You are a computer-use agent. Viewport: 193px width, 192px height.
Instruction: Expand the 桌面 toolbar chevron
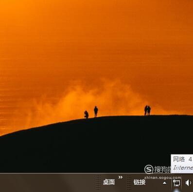(x=121, y=177)
